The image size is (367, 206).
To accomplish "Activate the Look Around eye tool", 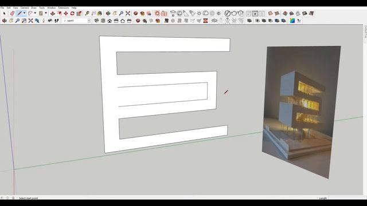I will [x=50, y=21].
